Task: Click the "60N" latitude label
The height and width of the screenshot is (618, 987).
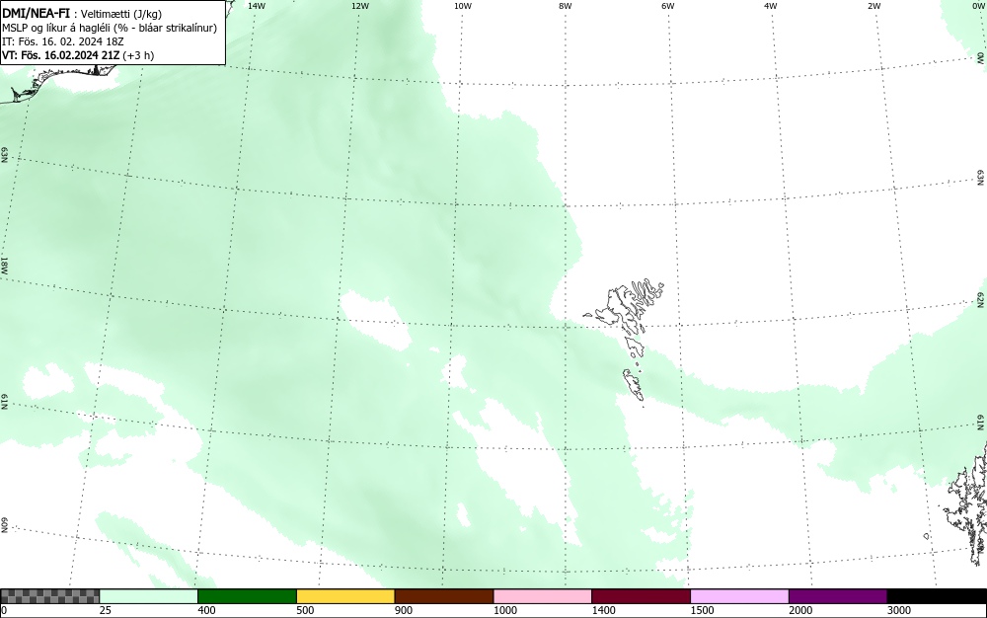Action: click(x=4, y=525)
